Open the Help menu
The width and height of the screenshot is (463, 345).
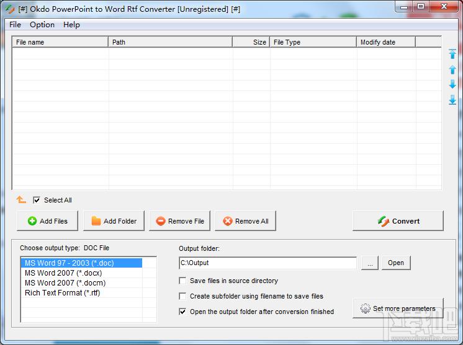click(71, 25)
